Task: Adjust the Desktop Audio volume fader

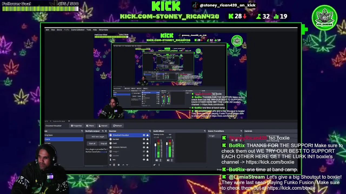Action: click(155, 145)
